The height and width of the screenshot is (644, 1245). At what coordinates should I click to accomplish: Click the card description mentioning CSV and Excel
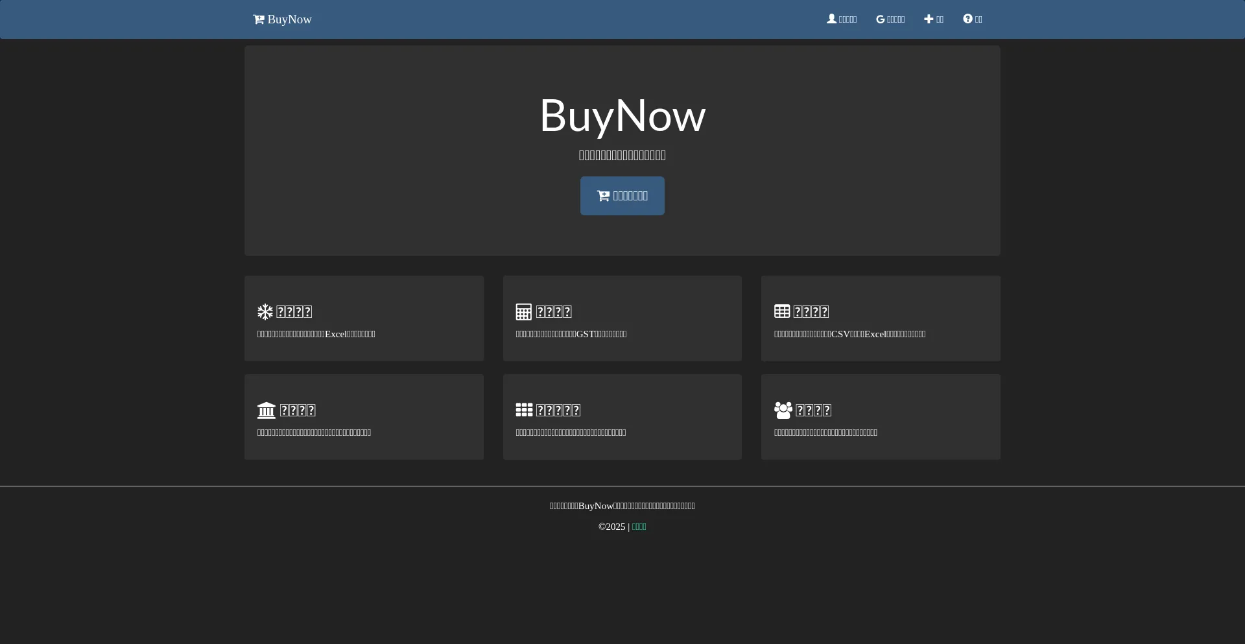click(849, 334)
